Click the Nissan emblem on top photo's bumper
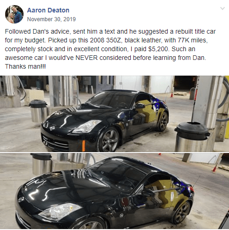Image resolution: width=229 pixels, height=230 pixels. pos(52,128)
